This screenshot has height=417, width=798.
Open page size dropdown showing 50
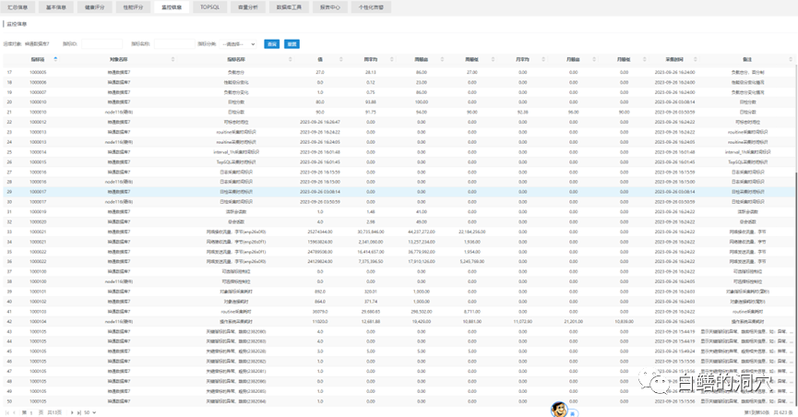coord(89,412)
